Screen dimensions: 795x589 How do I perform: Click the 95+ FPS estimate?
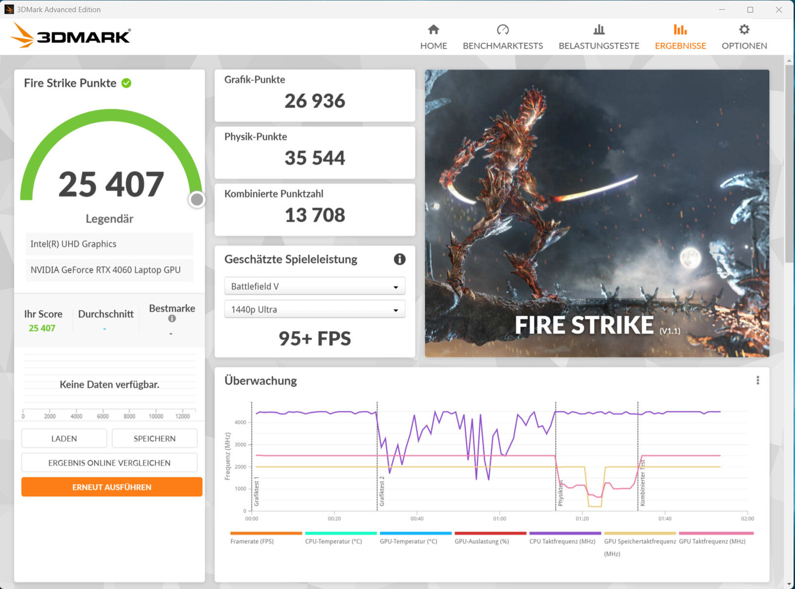click(315, 339)
